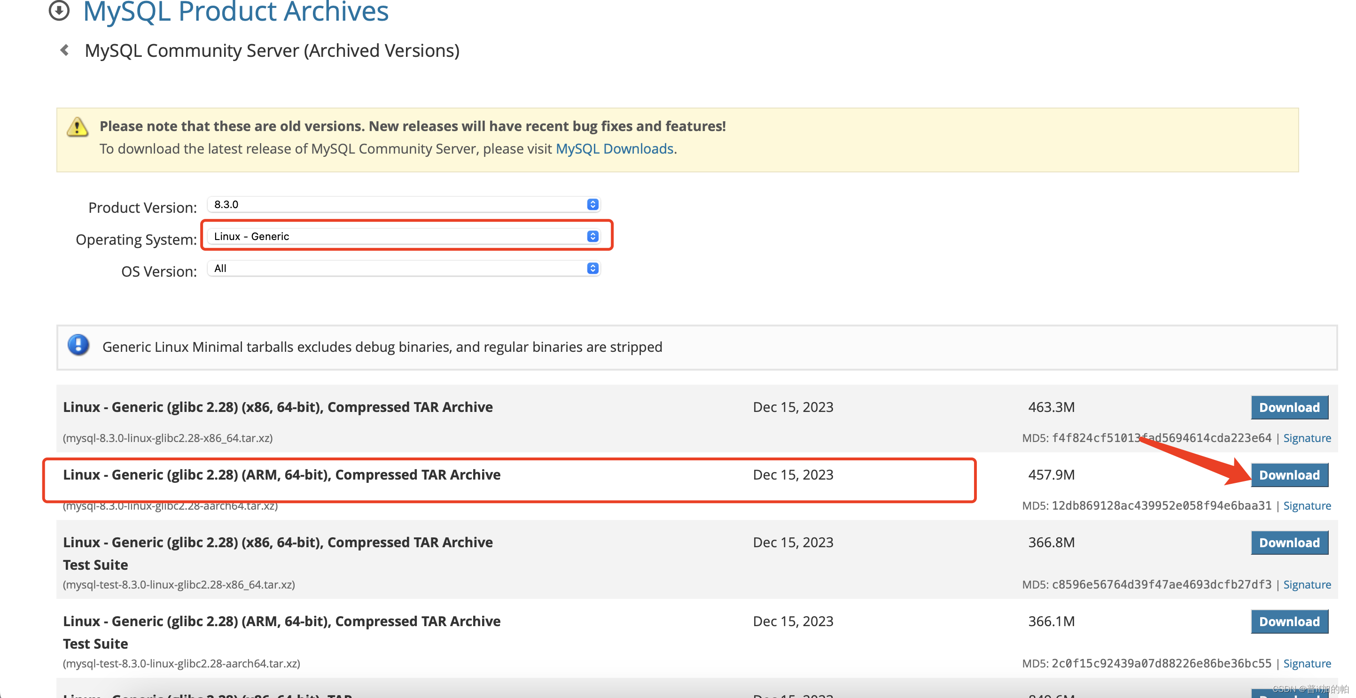
Task: Click the Product Version stepper arrows icon
Action: 593,204
